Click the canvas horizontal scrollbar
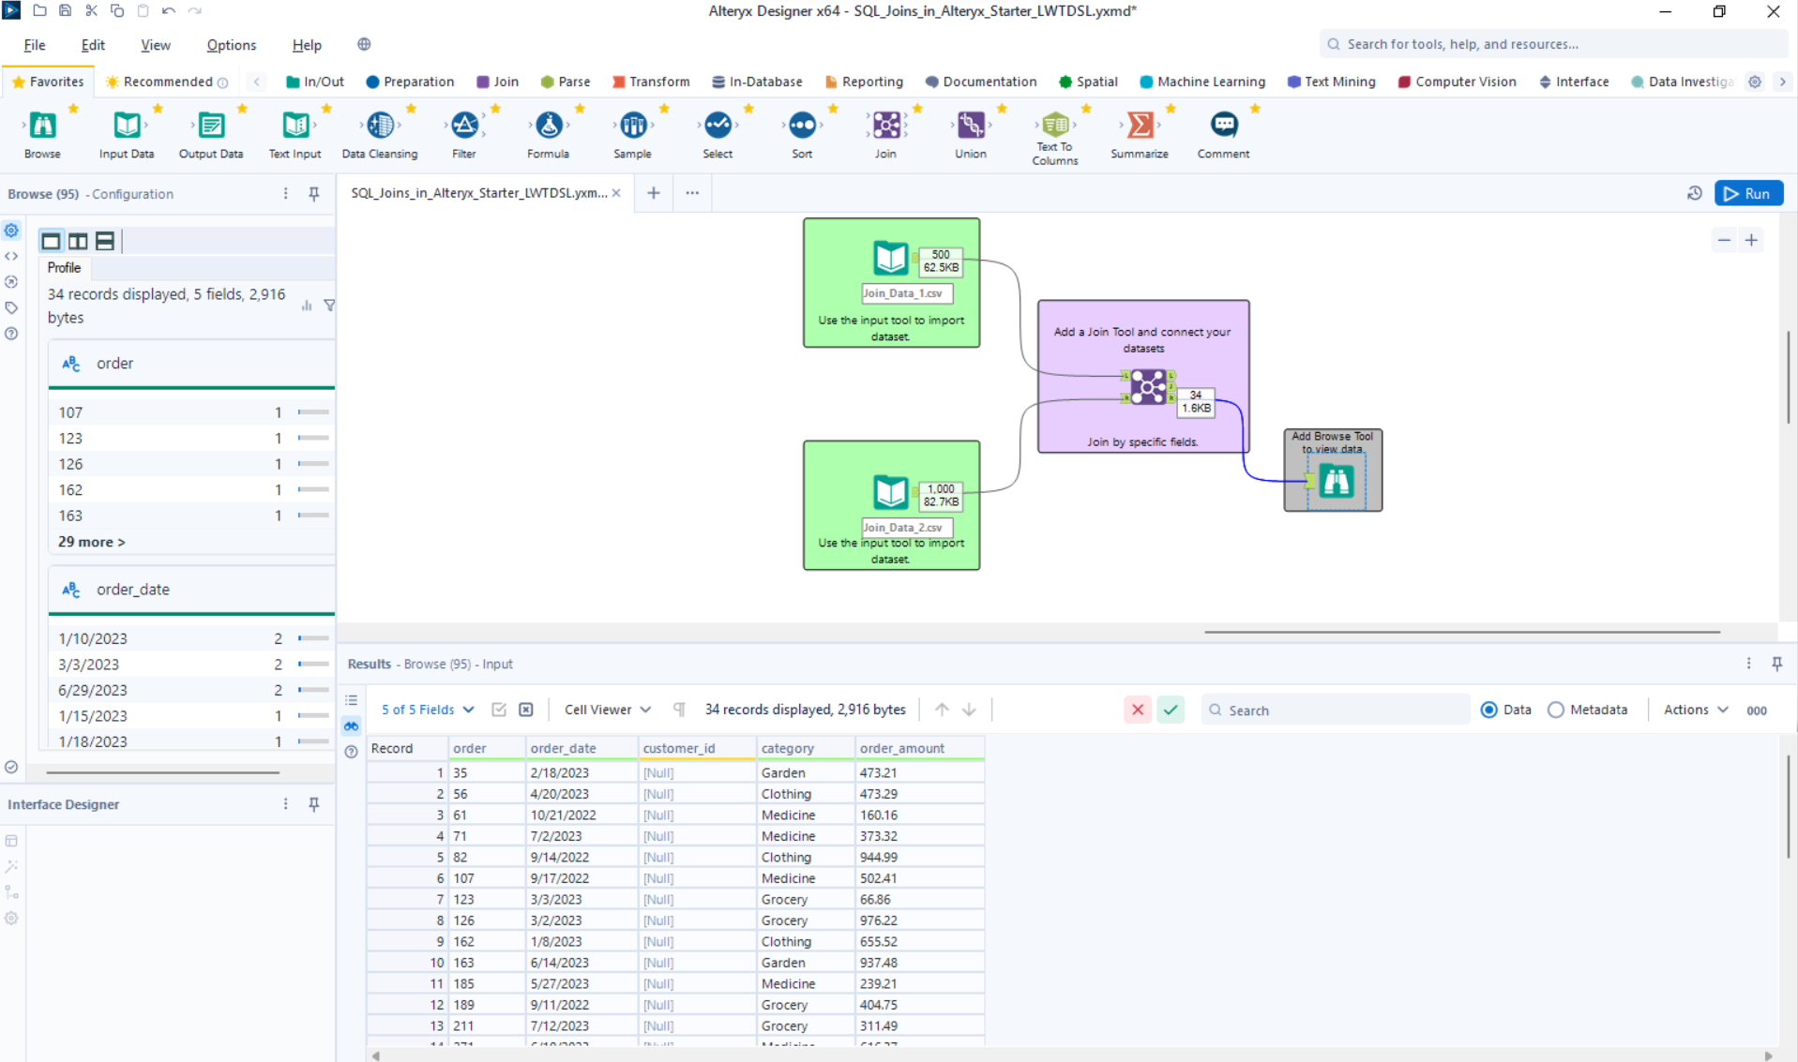 (x=1461, y=632)
